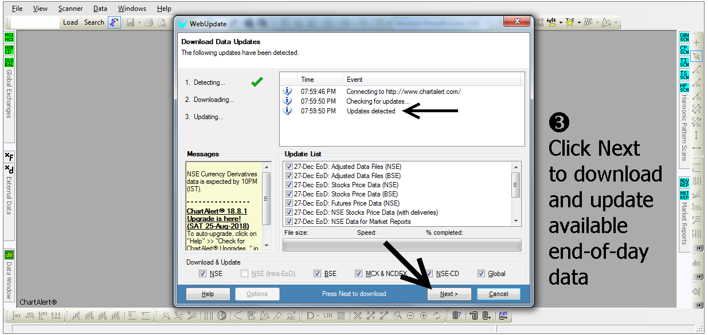Click the Search button in top toolbar
This screenshot has width=708, height=335.
click(94, 22)
